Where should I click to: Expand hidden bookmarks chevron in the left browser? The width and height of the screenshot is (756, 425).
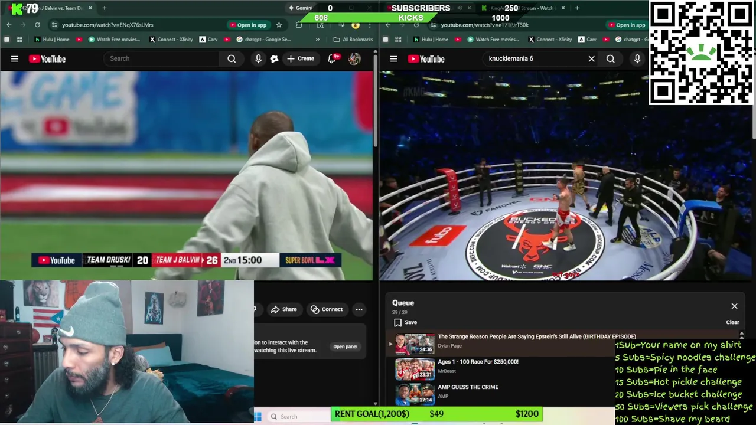pos(317,40)
